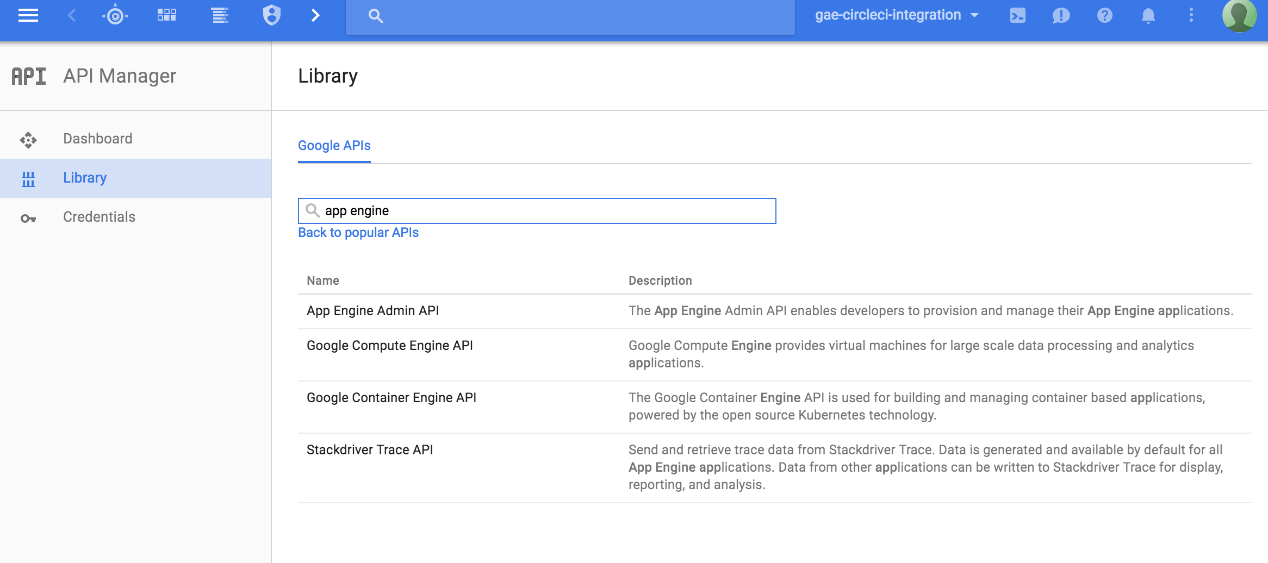Click the Library shelf icon
Image resolution: width=1268 pixels, height=563 pixels.
click(28, 179)
